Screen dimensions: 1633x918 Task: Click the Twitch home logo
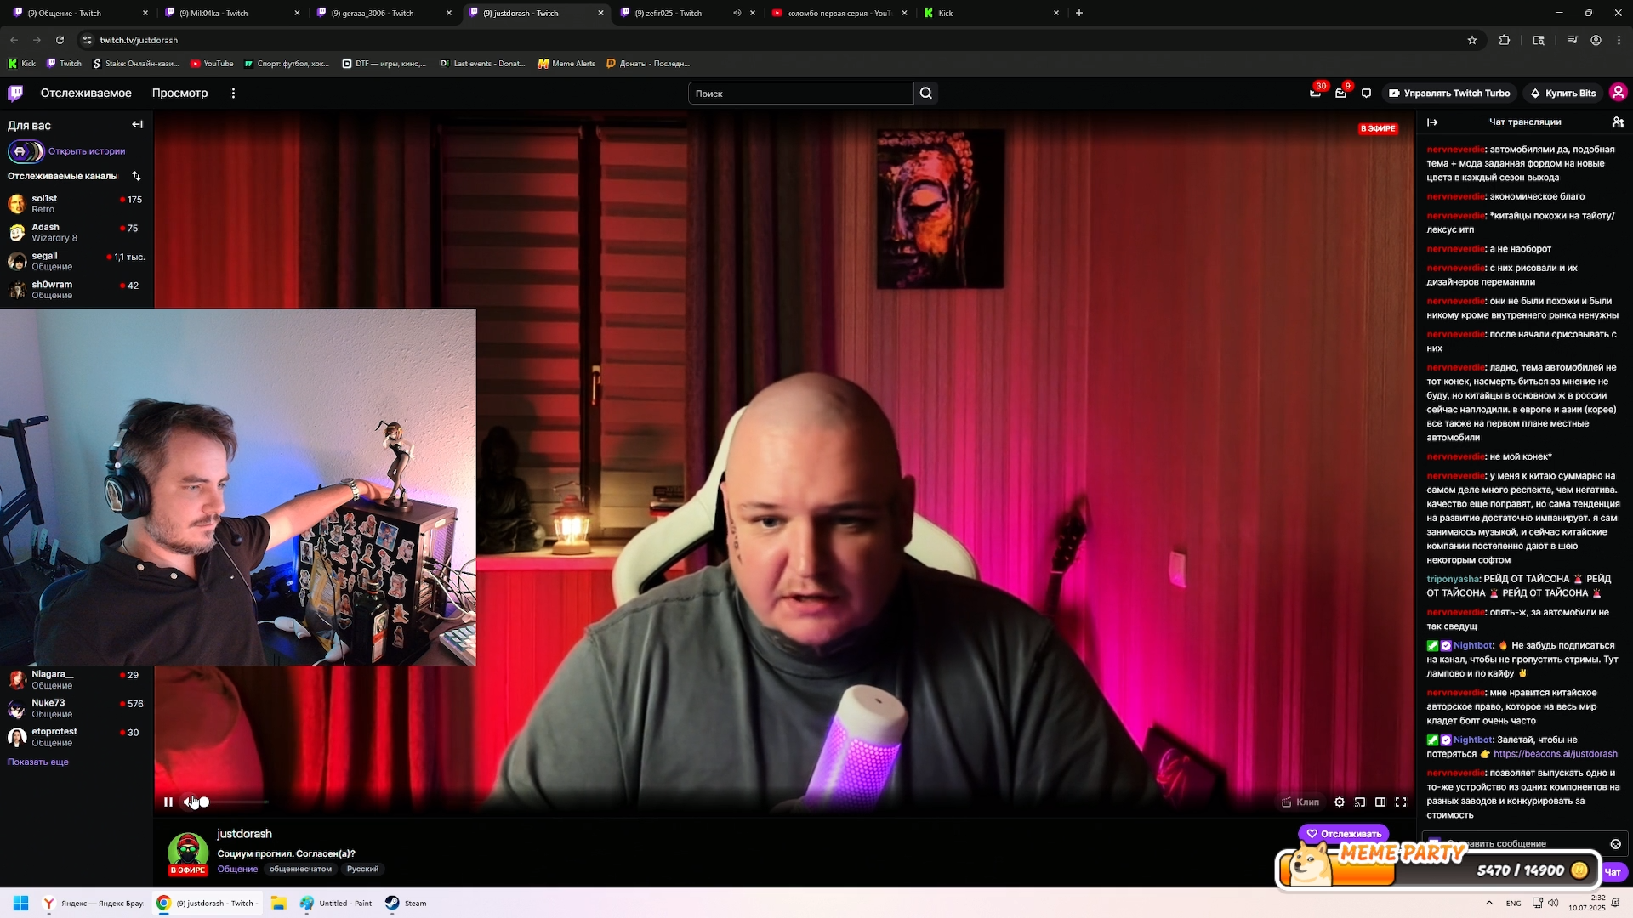point(15,93)
